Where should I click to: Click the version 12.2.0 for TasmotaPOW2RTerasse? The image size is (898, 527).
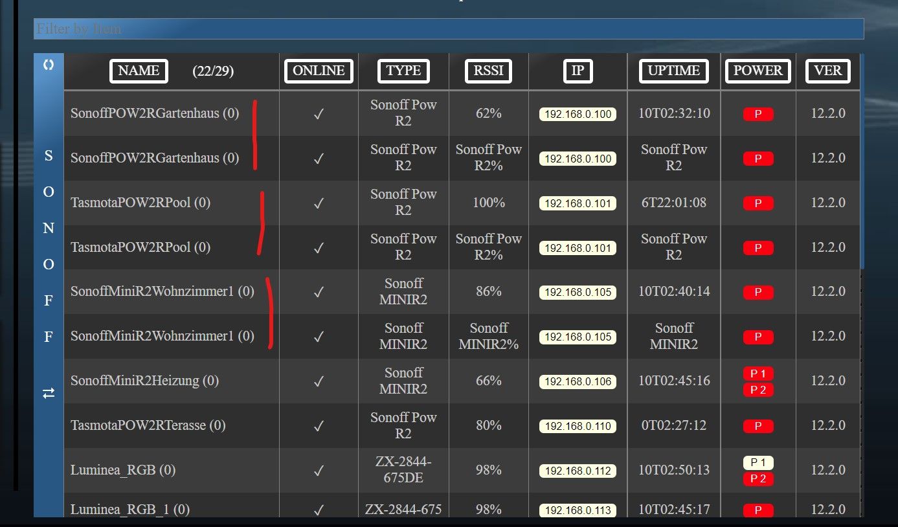(x=828, y=425)
